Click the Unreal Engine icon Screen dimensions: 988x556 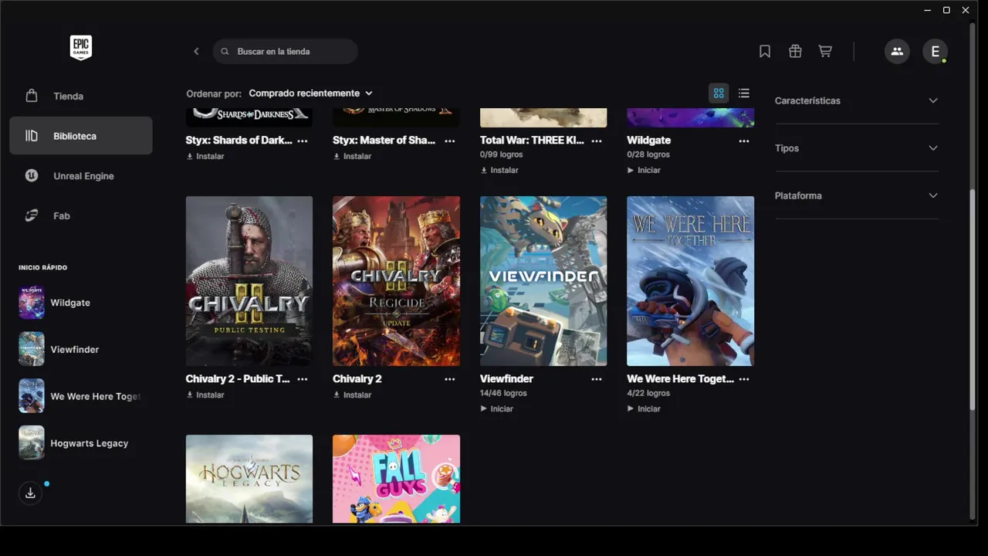pyautogui.click(x=32, y=176)
